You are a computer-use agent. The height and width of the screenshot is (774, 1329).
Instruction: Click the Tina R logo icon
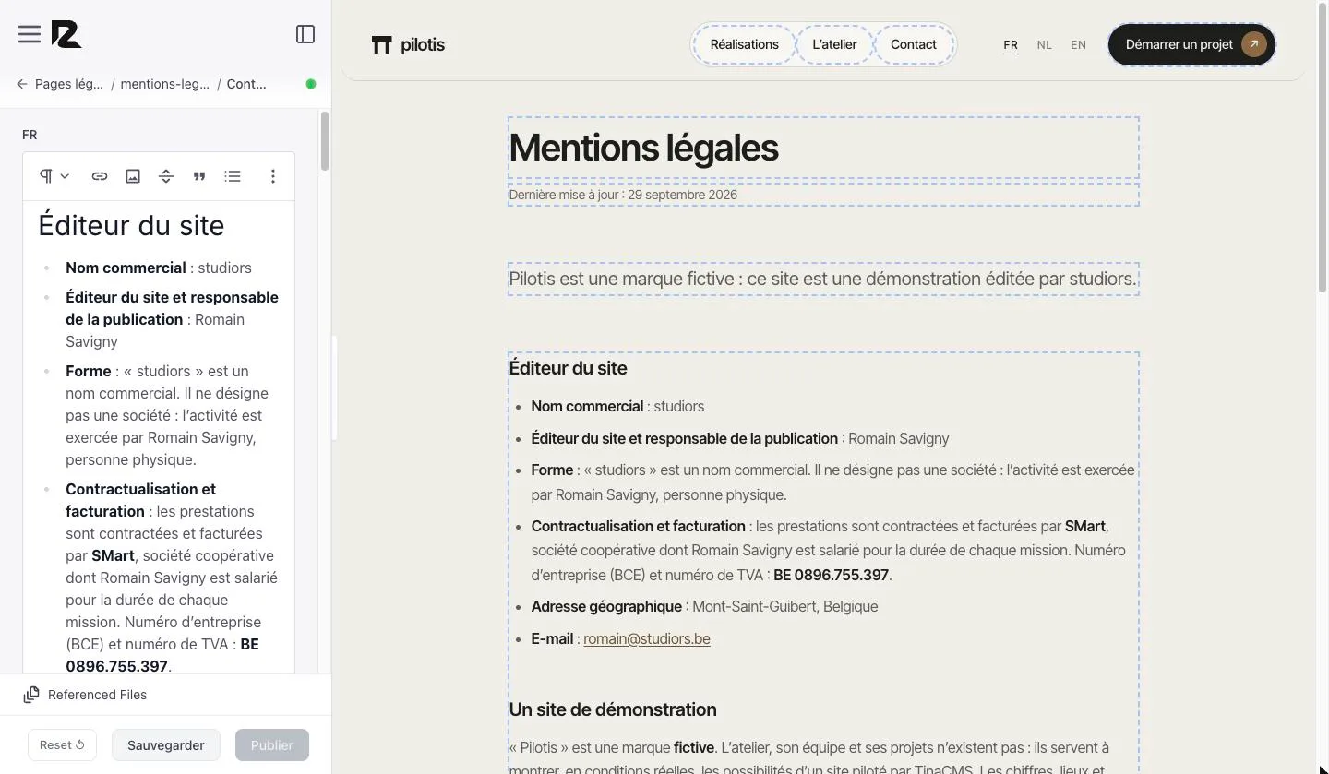point(66,34)
